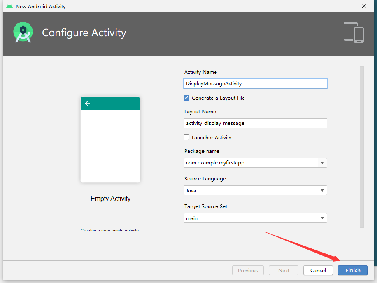Click the phone and tablet device icon
377x283 pixels.
(x=354, y=33)
